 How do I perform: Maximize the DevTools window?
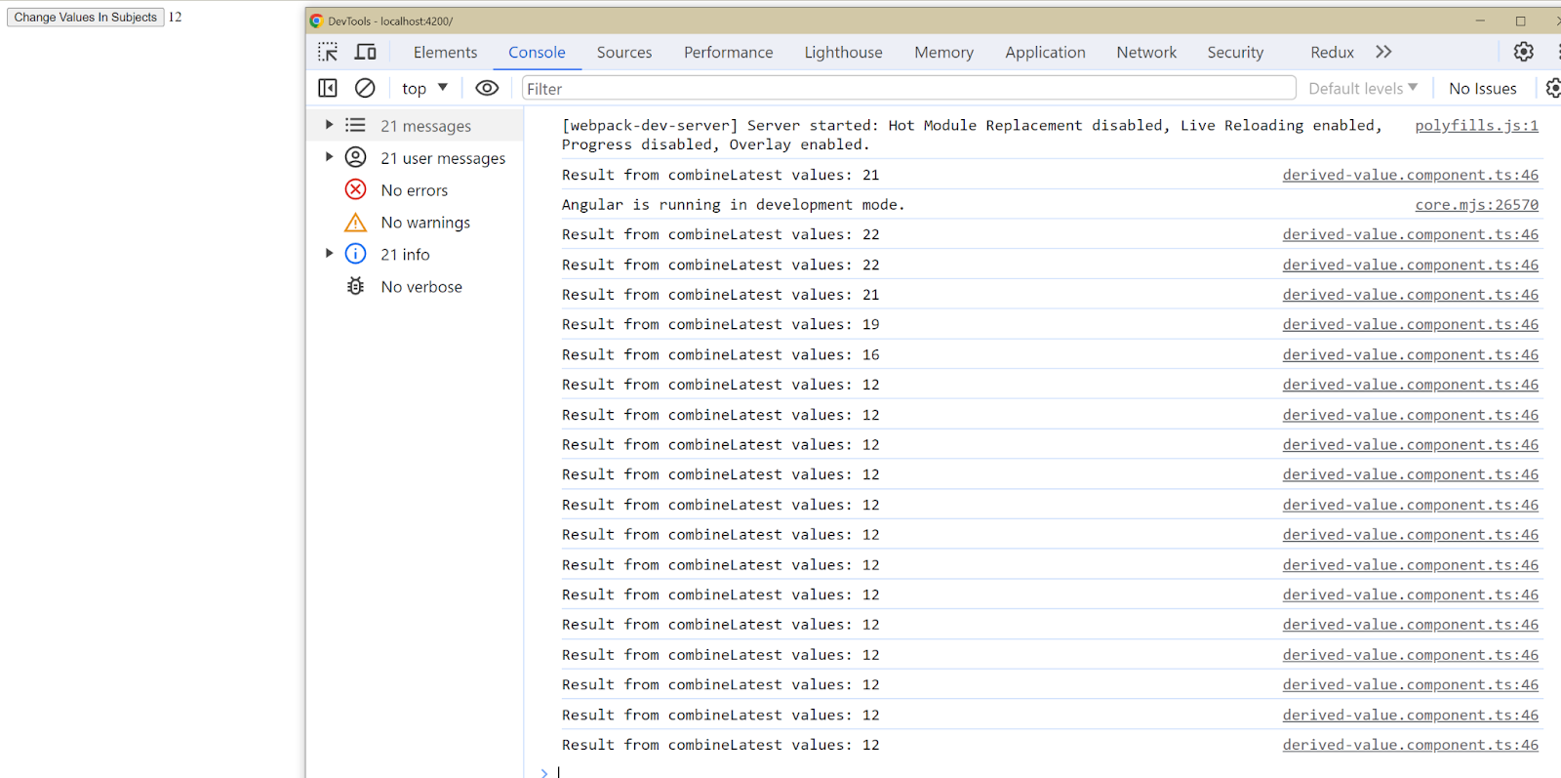click(1520, 20)
